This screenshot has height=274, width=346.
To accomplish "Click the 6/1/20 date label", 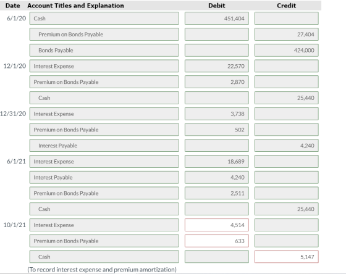I will (x=16, y=19).
